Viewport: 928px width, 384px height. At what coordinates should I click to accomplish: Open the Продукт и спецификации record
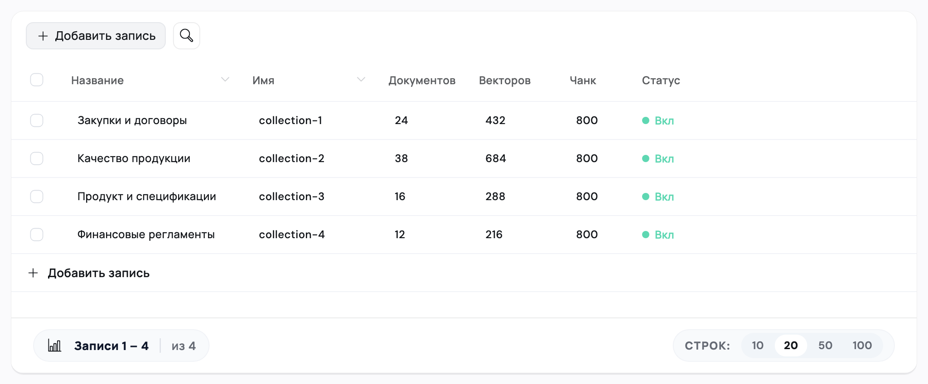(x=147, y=197)
